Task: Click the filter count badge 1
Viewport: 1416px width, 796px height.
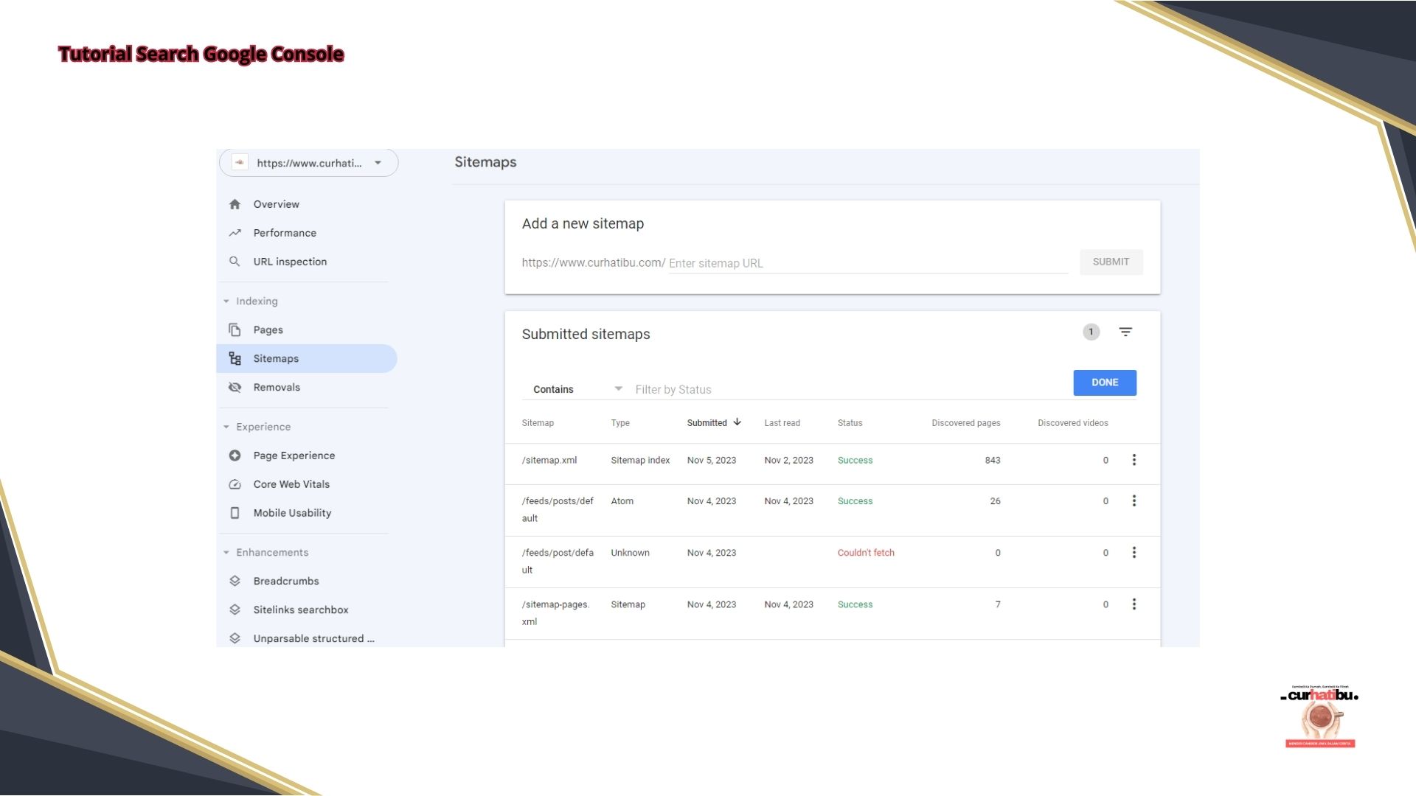Action: click(1091, 332)
